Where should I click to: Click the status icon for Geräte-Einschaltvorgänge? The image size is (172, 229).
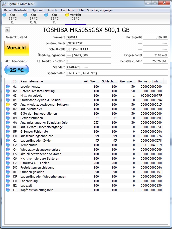point(8,127)
